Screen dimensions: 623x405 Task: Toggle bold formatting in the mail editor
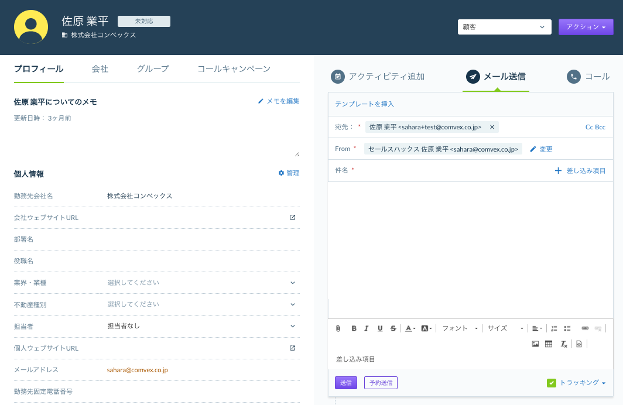(x=354, y=328)
